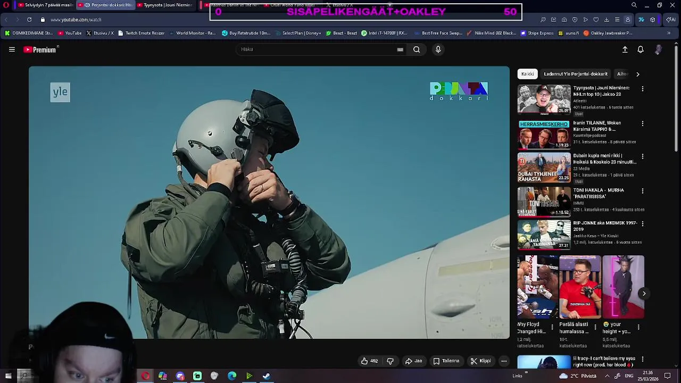Start voice search with the microphone icon
Image resolution: width=681 pixels, height=383 pixels.
coord(438,49)
